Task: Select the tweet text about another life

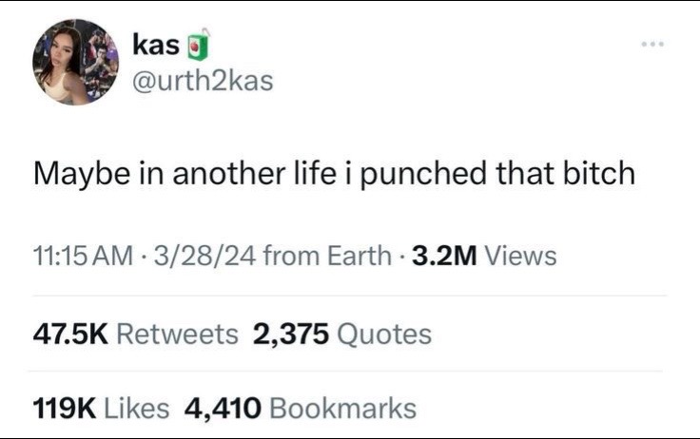Action: [x=334, y=174]
